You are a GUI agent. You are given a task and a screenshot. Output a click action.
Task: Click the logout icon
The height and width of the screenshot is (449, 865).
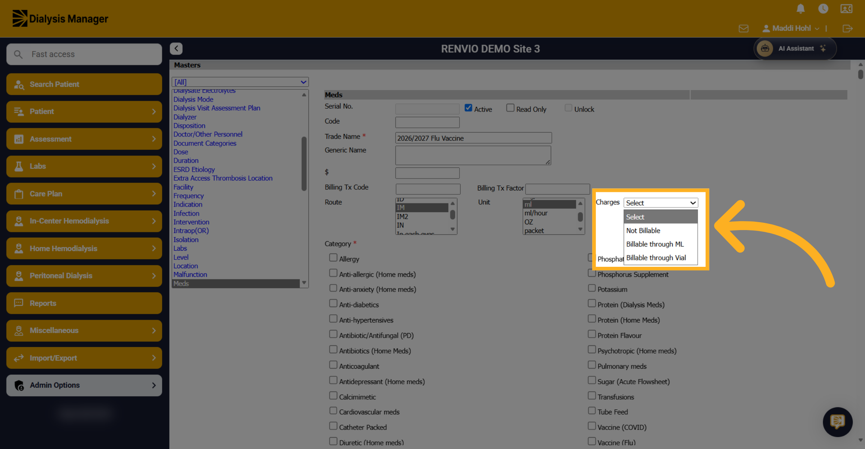tap(848, 28)
